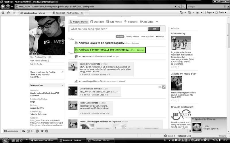This screenshot has height=143, width=230.
Task: Open the Start menu orb
Action: pyautogui.click(x=5, y=140)
